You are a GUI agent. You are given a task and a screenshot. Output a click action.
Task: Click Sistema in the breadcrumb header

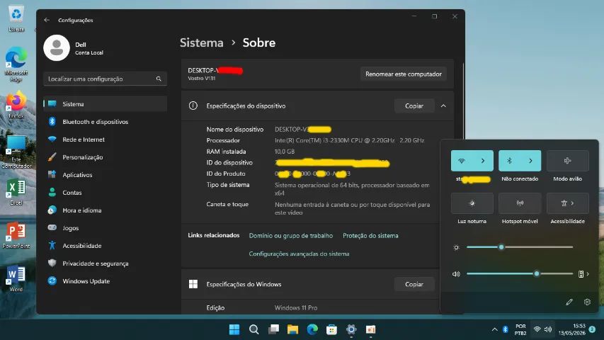pyautogui.click(x=202, y=42)
